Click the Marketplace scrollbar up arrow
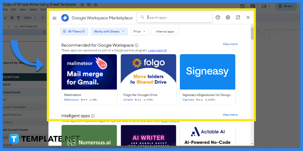Screen dimensions: 303x151 tap(252, 26)
